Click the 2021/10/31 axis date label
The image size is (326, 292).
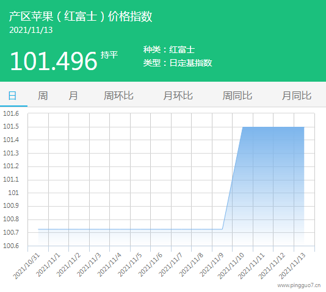tap(26, 266)
